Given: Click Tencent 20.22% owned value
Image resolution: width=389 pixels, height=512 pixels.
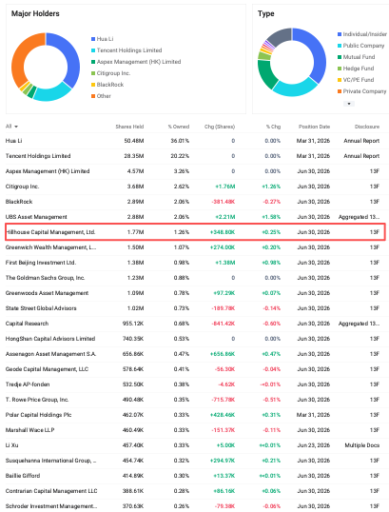Looking at the screenshot, I should [180, 156].
